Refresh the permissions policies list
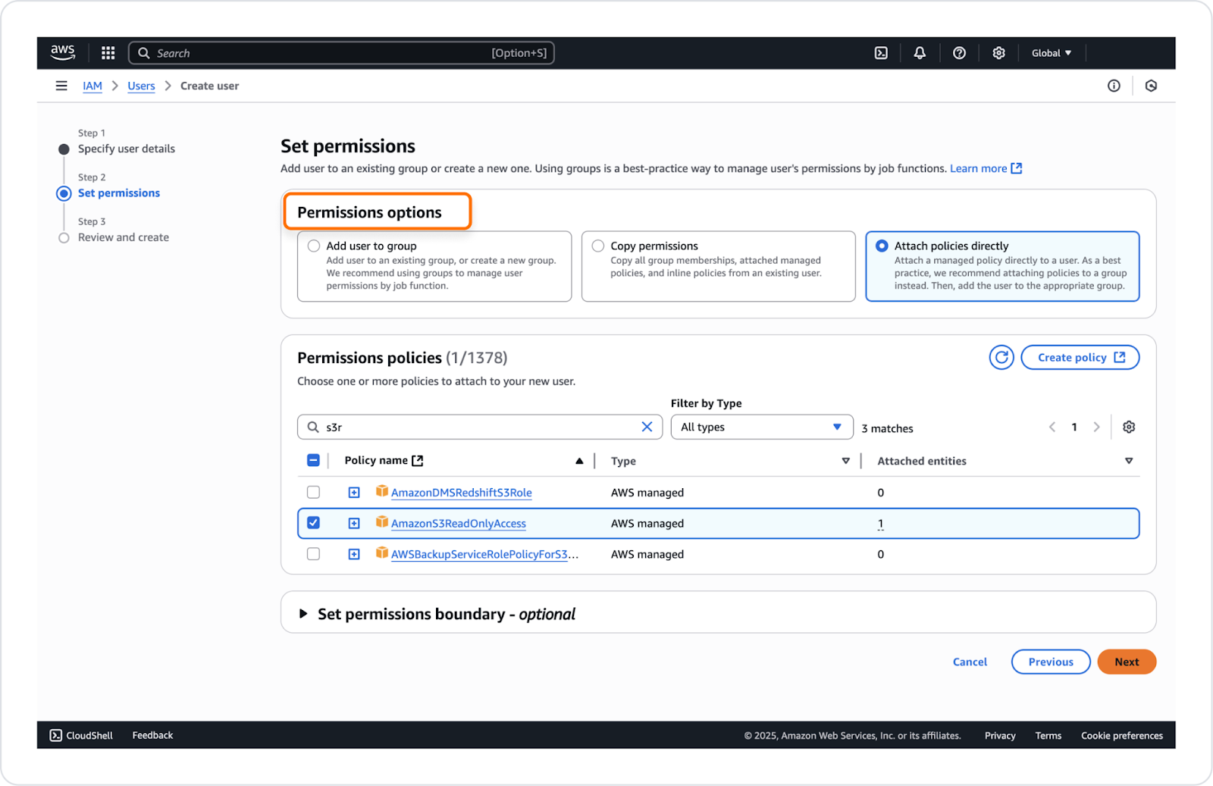 click(1001, 357)
